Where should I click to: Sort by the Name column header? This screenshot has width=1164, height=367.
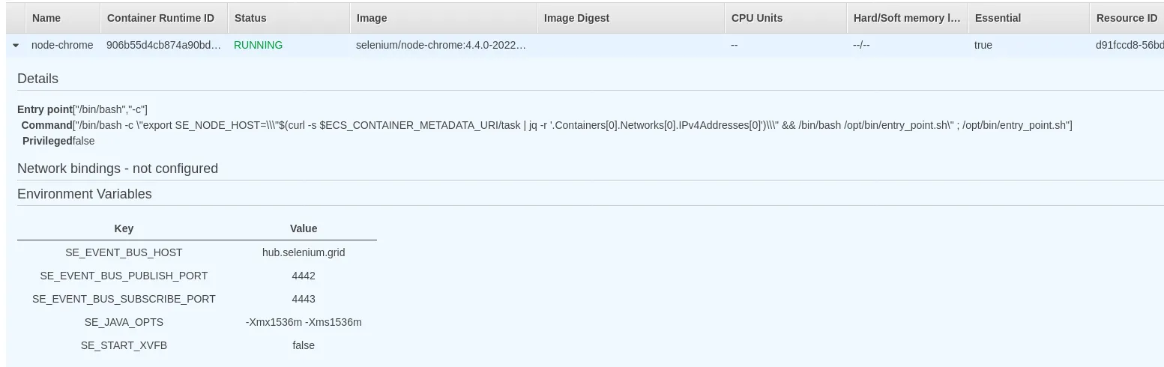point(46,18)
